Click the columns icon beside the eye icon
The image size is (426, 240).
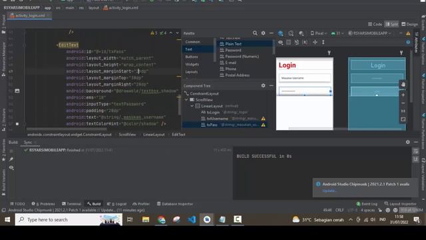pos(288,42)
